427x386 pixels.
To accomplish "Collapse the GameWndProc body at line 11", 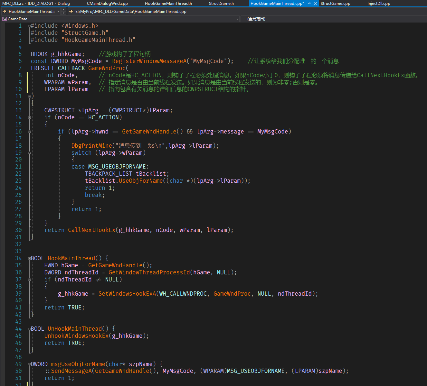I will pos(29,96).
